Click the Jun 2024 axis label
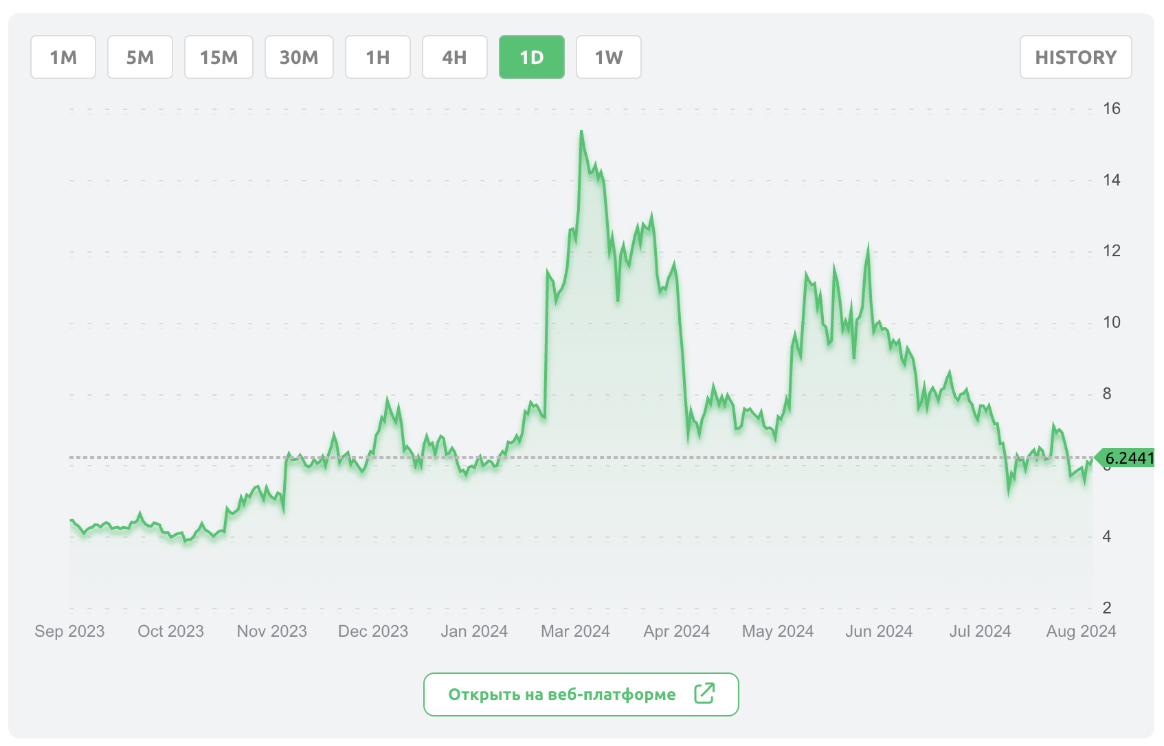The height and width of the screenshot is (746, 1164). (879, 631)
